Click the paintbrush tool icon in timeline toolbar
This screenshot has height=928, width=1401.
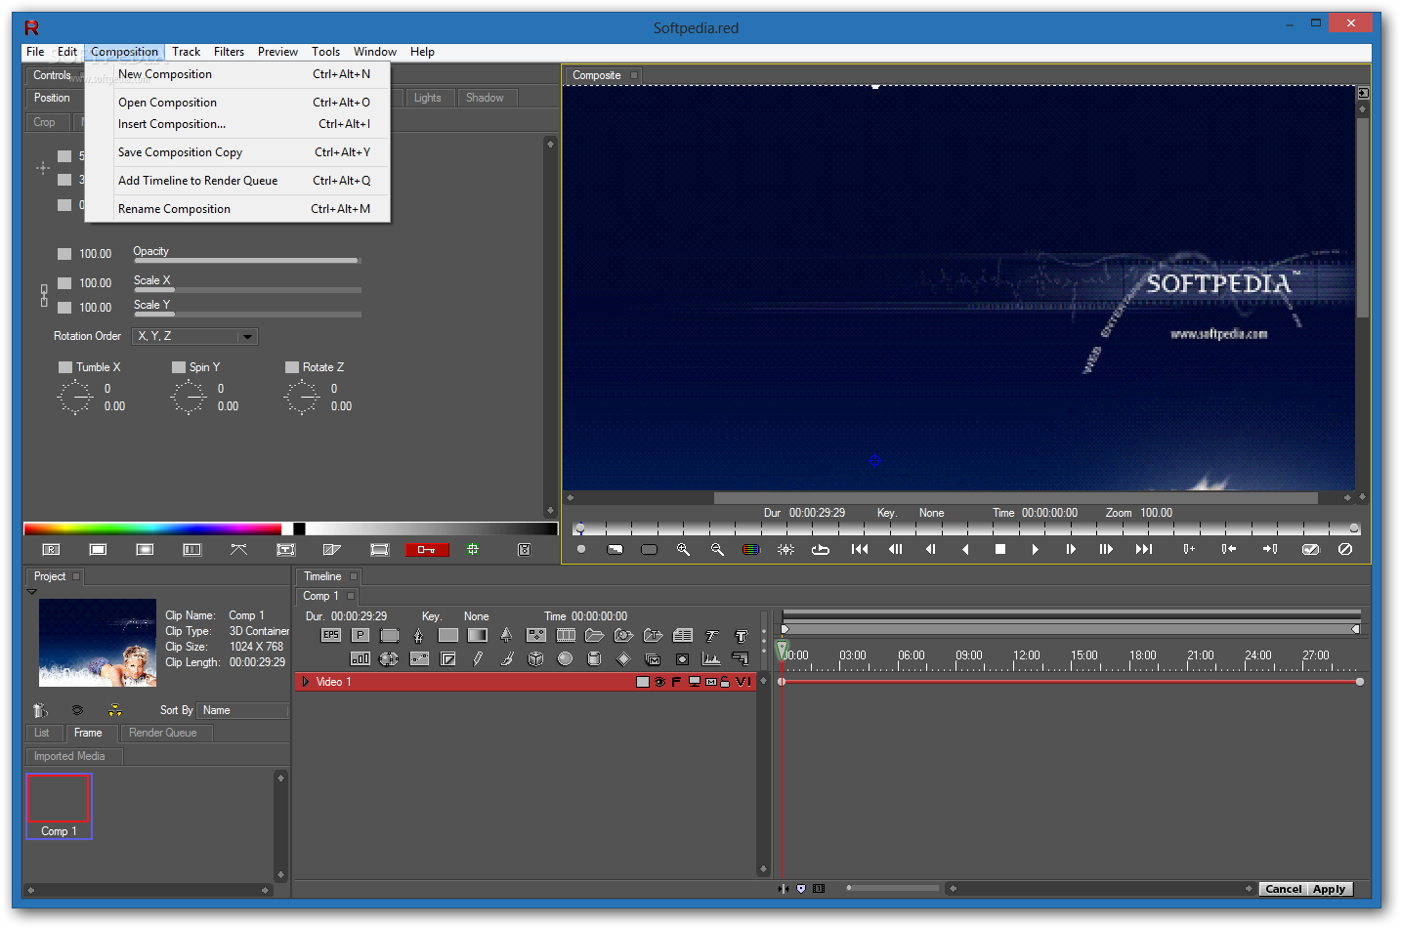click(507, 659)
